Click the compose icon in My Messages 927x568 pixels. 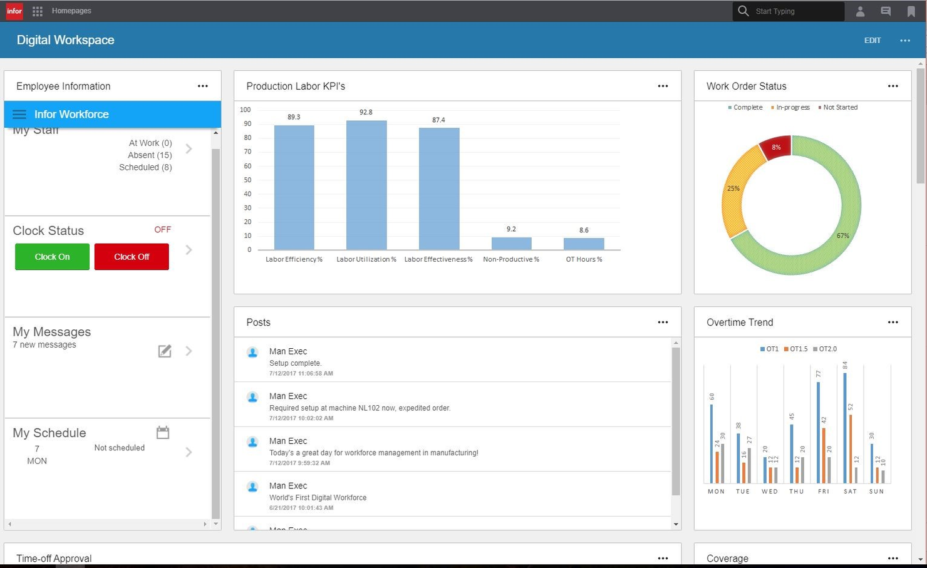point(164,351)
